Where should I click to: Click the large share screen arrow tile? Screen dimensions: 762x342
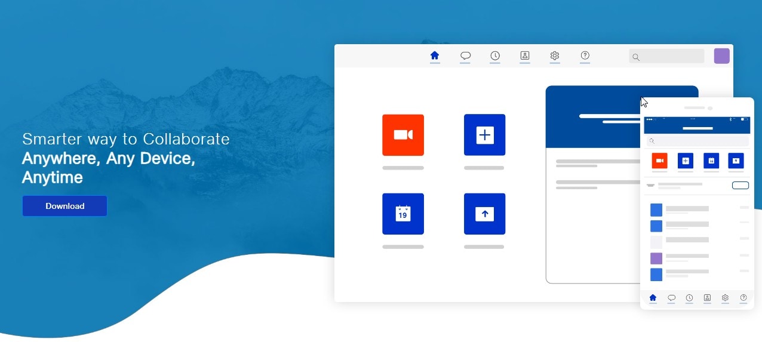[484, 214]
